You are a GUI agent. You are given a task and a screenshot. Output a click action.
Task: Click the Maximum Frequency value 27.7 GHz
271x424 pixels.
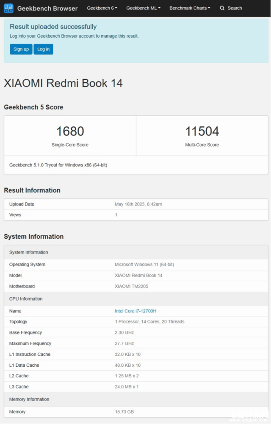pos(124,343)
